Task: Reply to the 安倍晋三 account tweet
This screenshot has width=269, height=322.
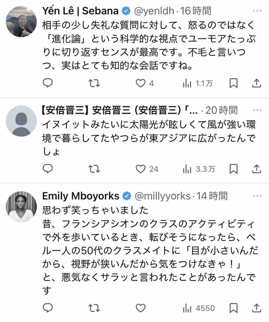Action: [x=48, y=169]
